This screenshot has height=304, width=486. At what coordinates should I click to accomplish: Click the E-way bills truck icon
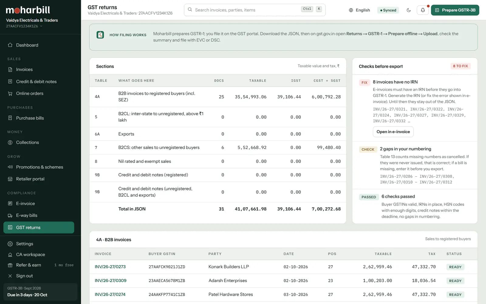10,215
